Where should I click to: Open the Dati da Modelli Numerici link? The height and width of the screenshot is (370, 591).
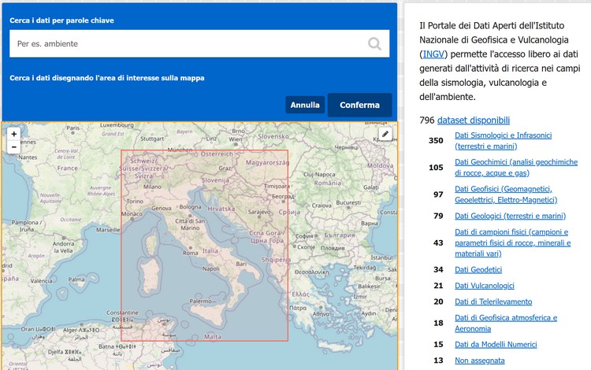pos(496,344)
